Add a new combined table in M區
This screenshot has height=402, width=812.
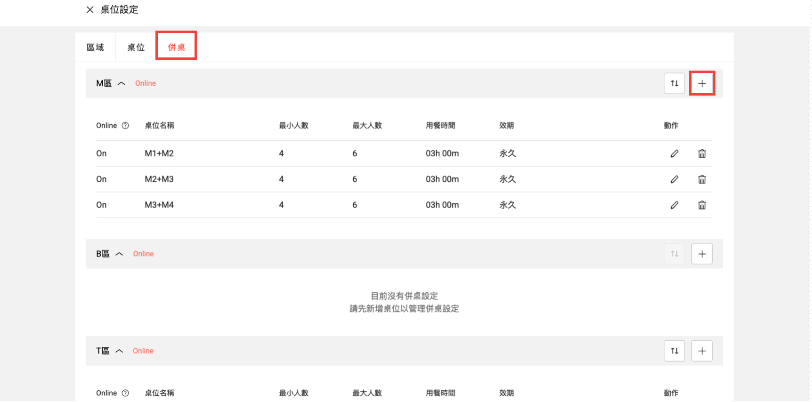(x=702, y=84)
